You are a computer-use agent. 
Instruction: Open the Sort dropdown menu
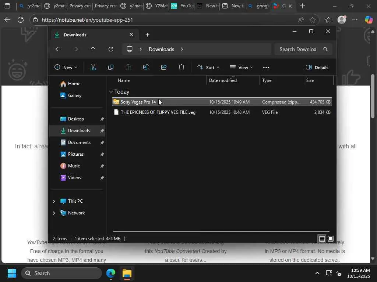[208, 68]
